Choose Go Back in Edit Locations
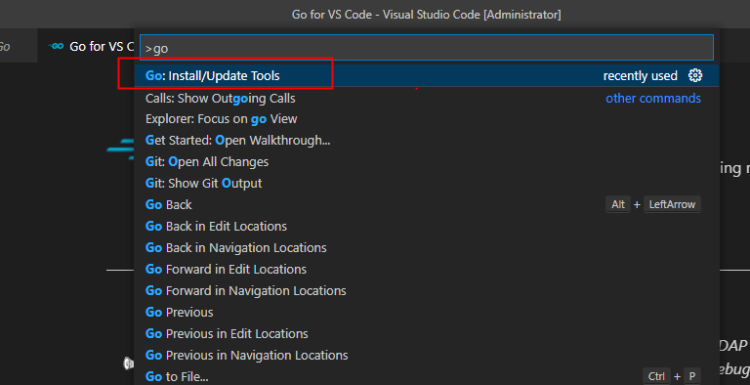750x385 pixels. [427, 226]
